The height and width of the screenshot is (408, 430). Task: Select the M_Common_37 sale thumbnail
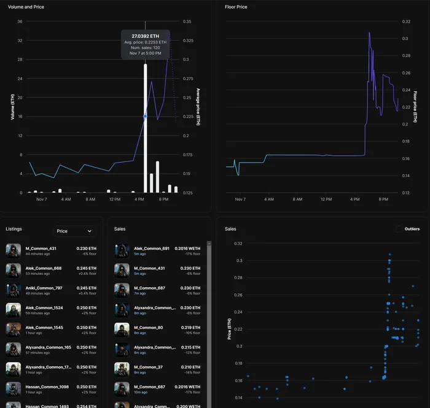pyautogui.click(x=122, y=369)
